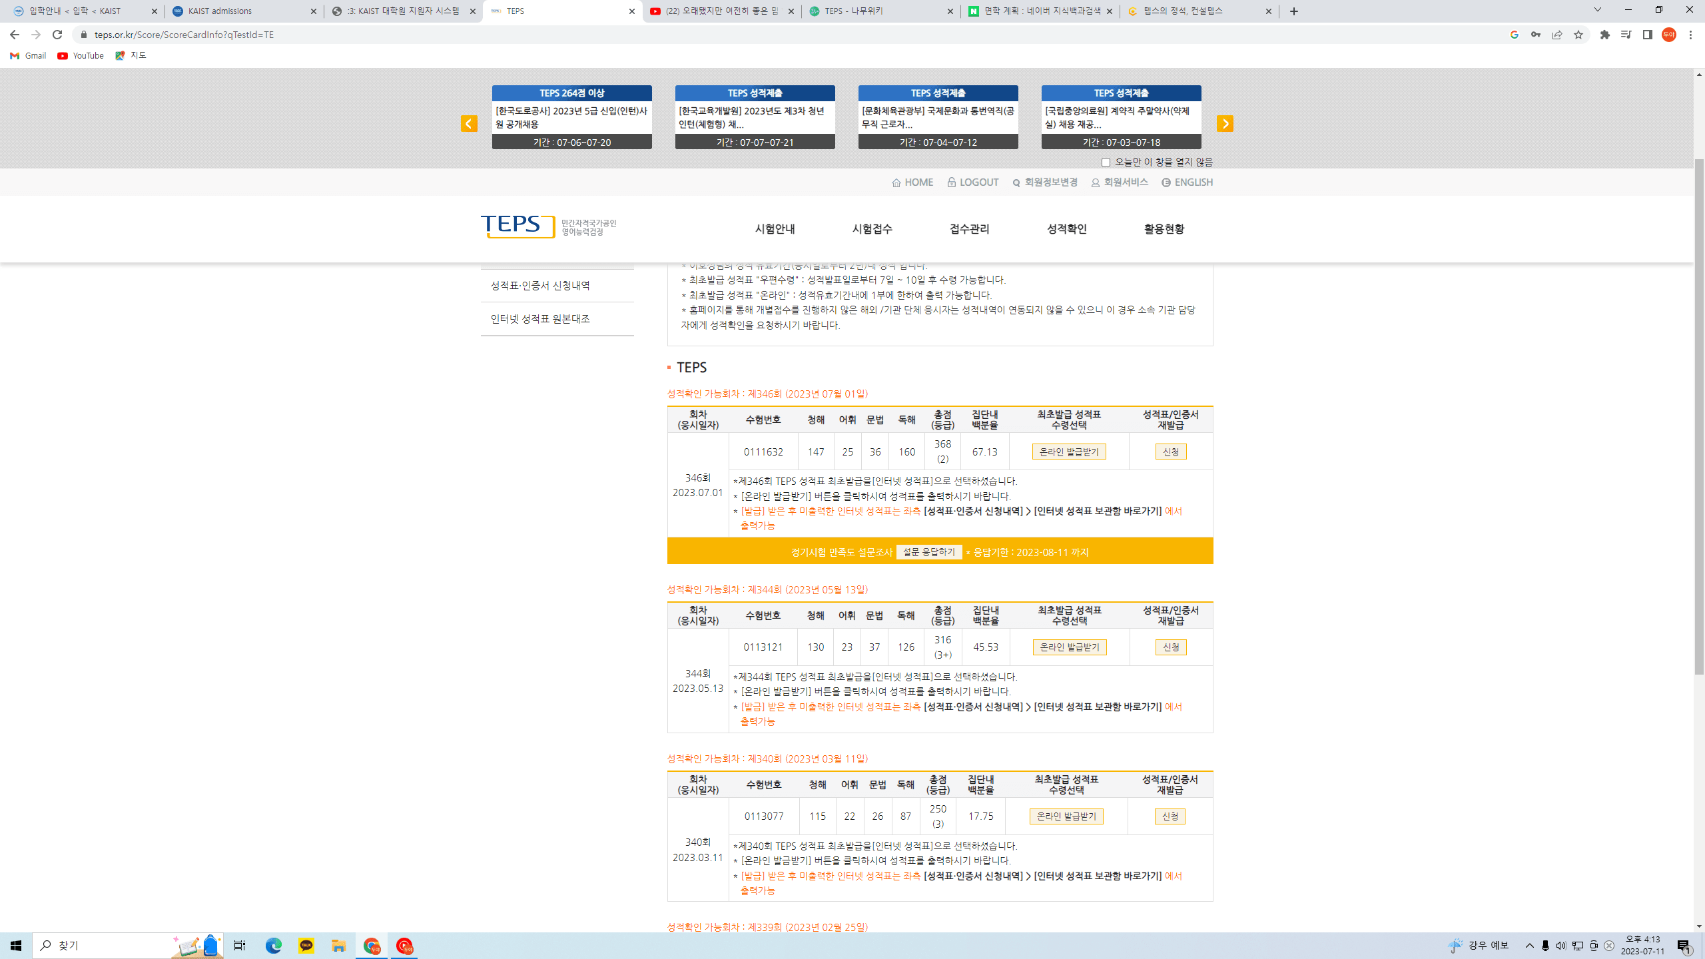Check the 오늘만 이 창을 열지 않음 checkbox
This screenshot has height=959, width=1705.
click(1106, 162)
